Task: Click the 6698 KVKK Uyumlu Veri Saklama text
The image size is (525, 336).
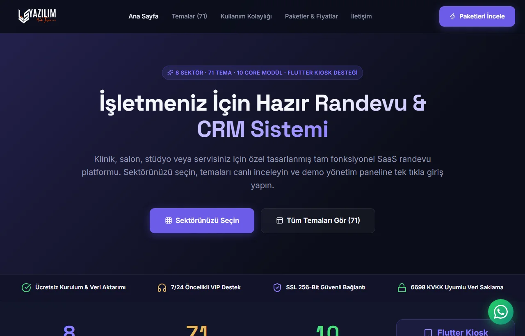Action: click(x=457, y=288)
